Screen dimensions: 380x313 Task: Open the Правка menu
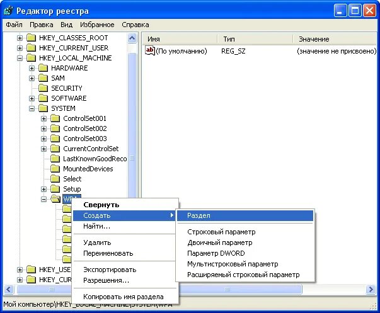pos(42,25)
